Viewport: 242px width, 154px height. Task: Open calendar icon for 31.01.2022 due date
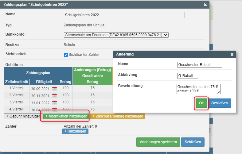[54, 103]
